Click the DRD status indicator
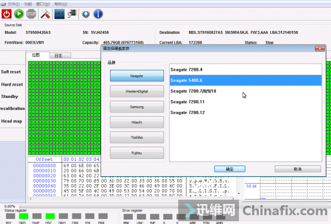The height and width of the screenshot is (224, 331). [x=24, y=216]
